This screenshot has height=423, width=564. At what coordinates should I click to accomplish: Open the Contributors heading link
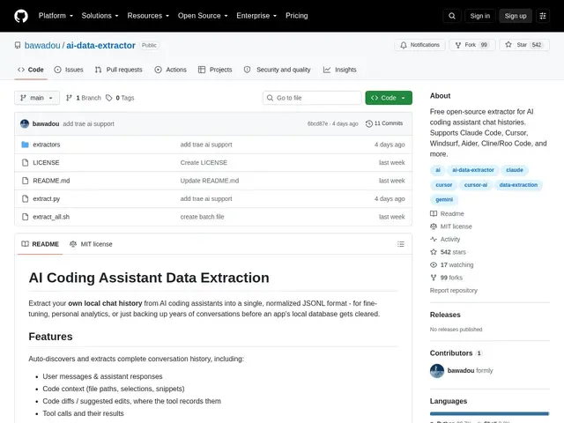456,353
